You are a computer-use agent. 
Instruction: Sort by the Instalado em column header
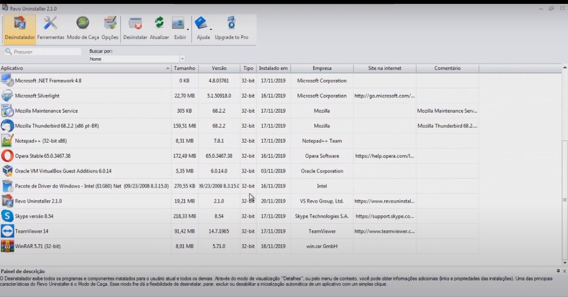274,68
